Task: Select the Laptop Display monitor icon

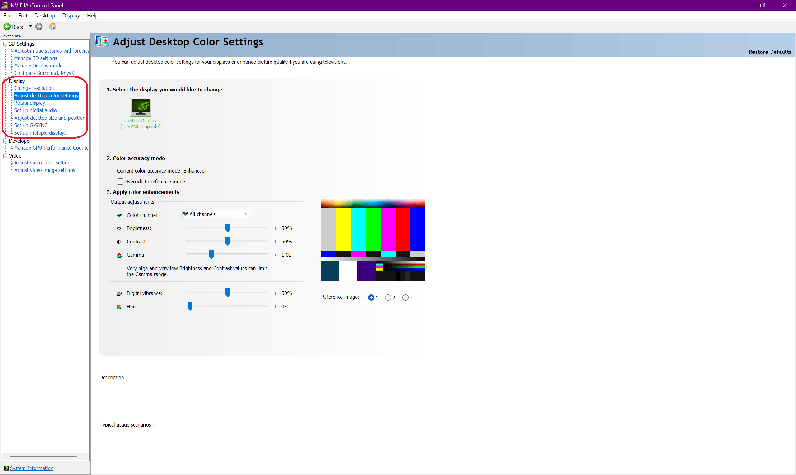Action: coord(141,107)
